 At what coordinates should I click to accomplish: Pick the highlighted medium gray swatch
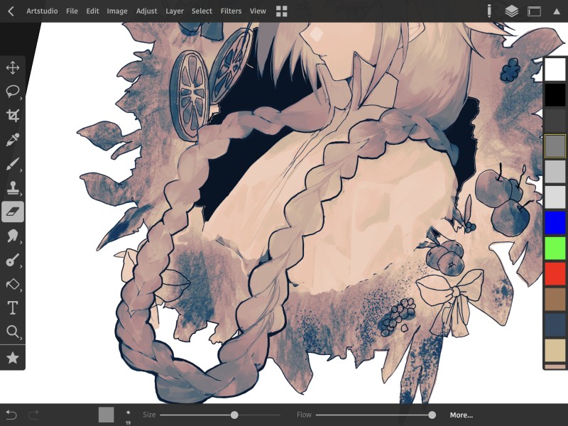click(555, 146)
